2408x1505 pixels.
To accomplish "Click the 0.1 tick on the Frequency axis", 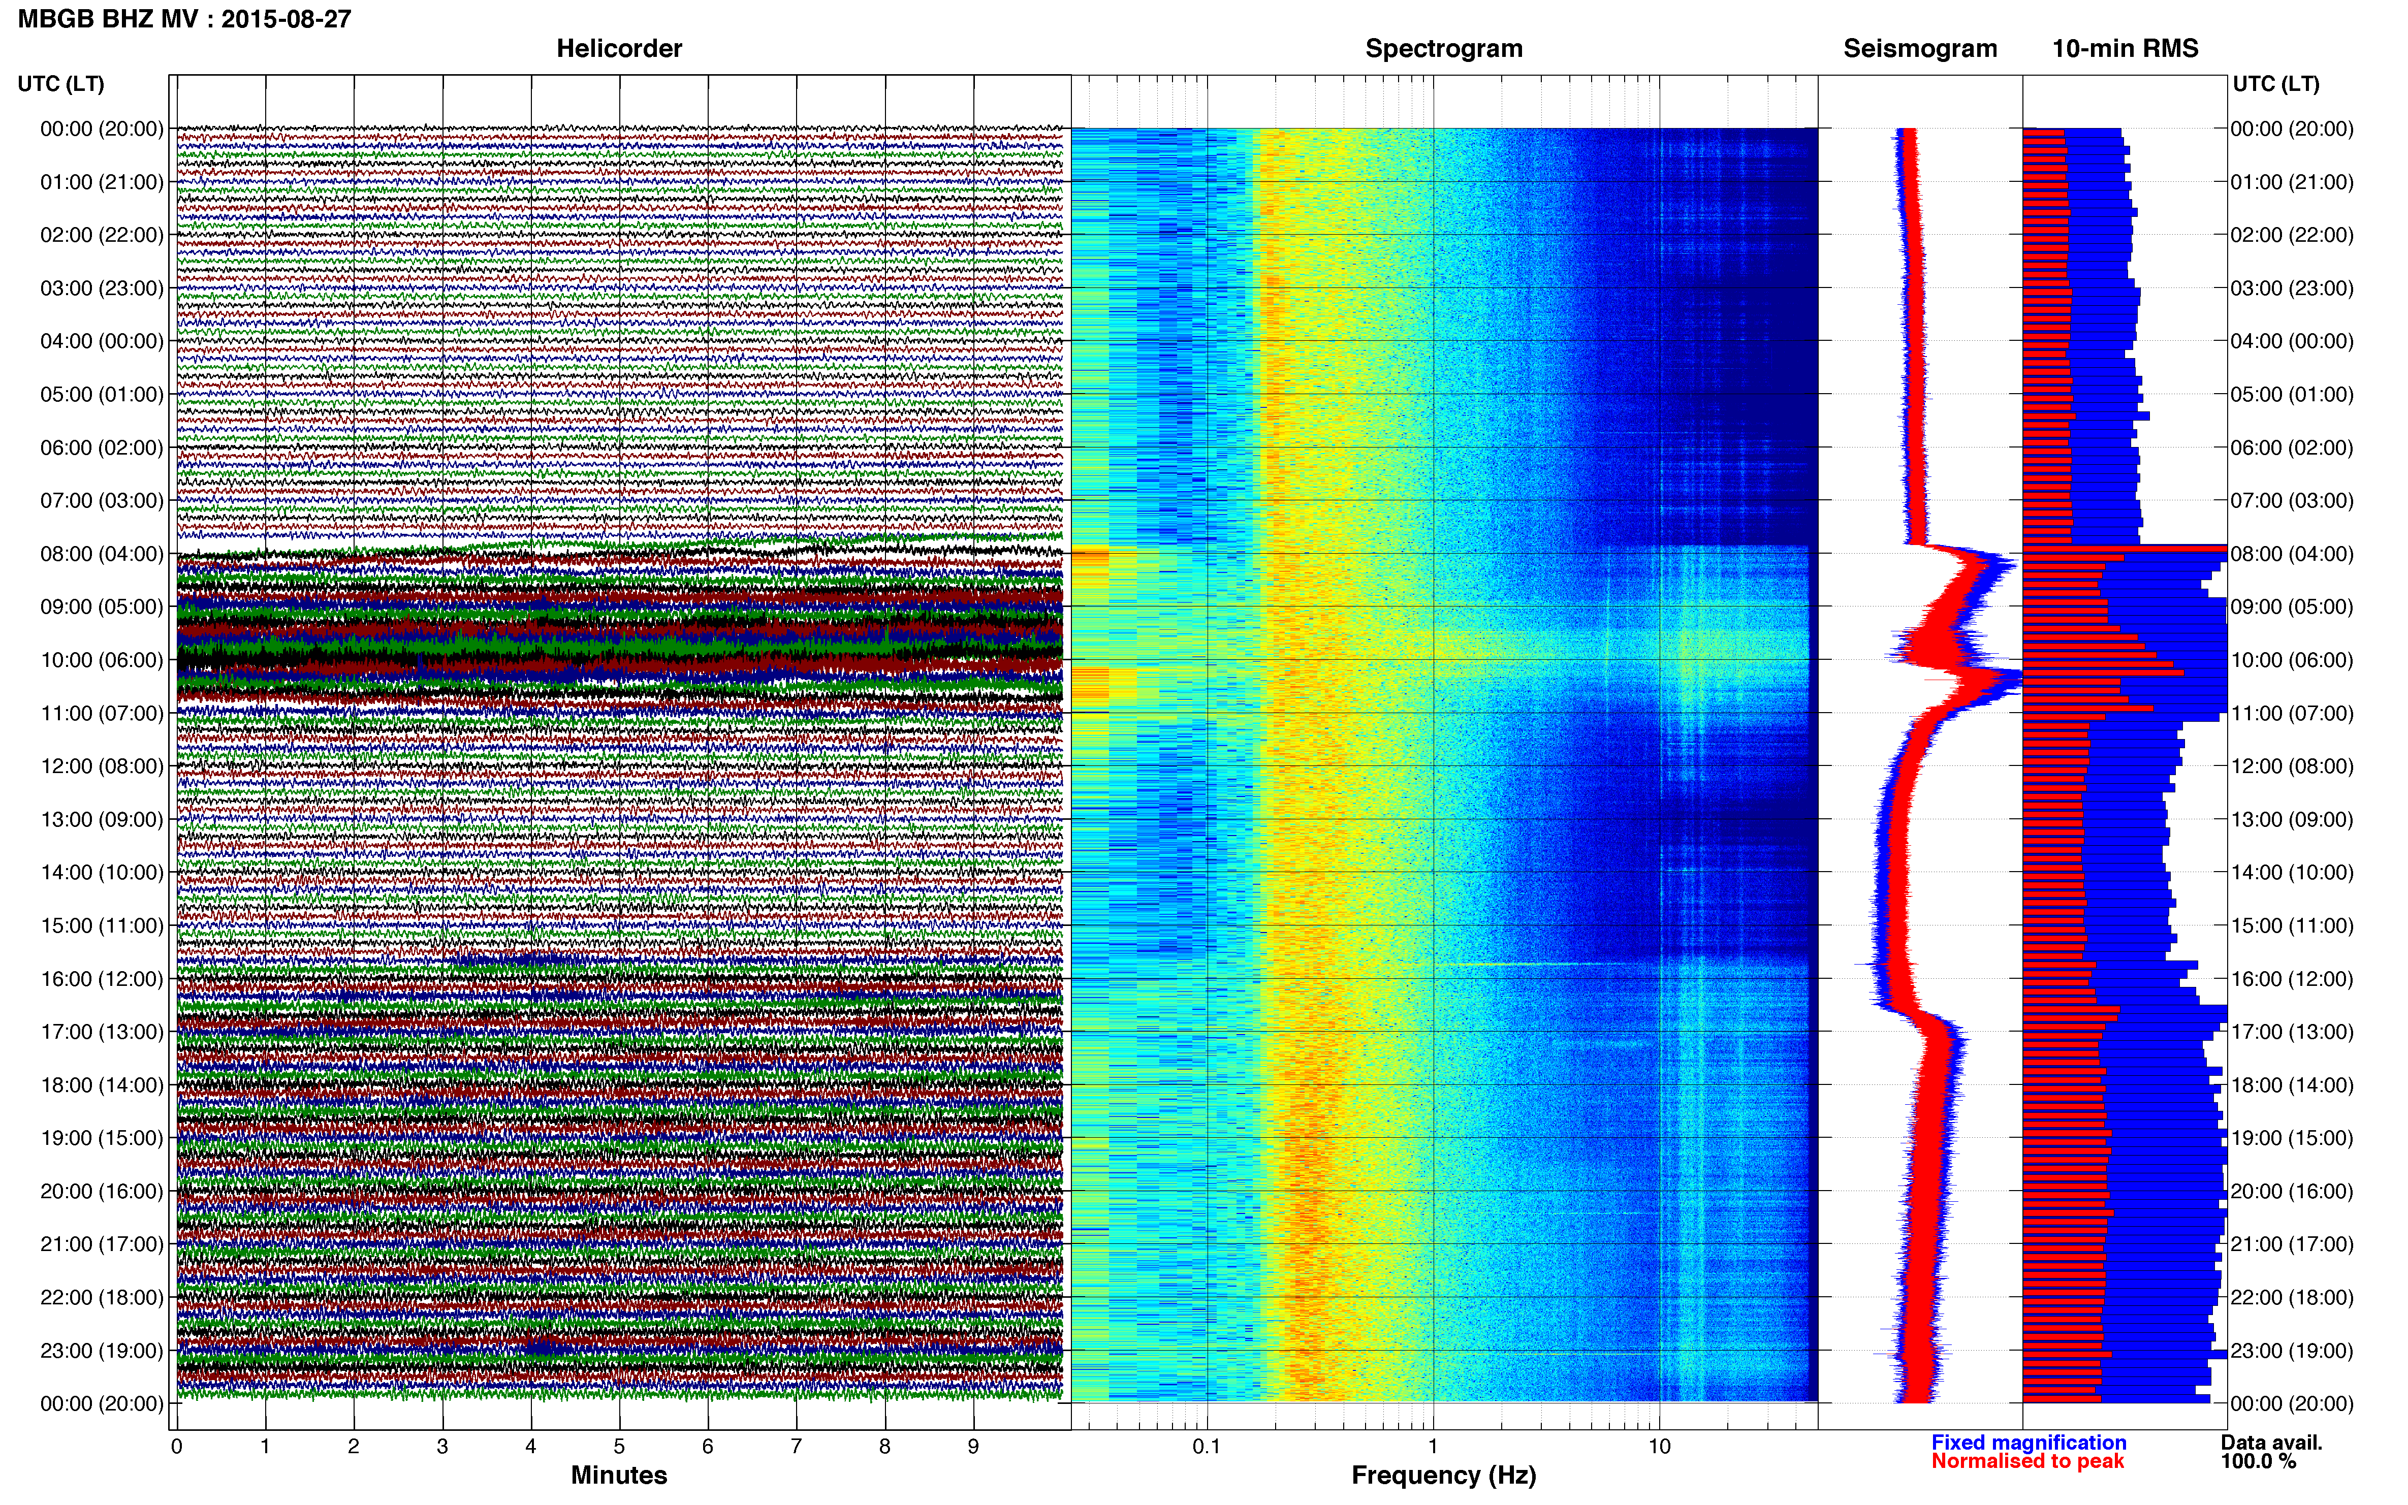I will click(x=1207, y=1447).
